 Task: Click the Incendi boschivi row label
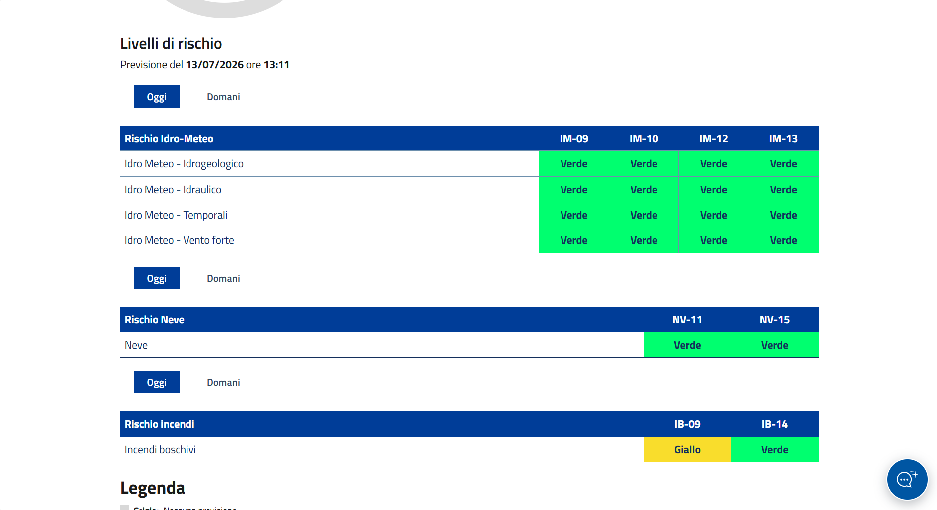[x=160, y=450]
